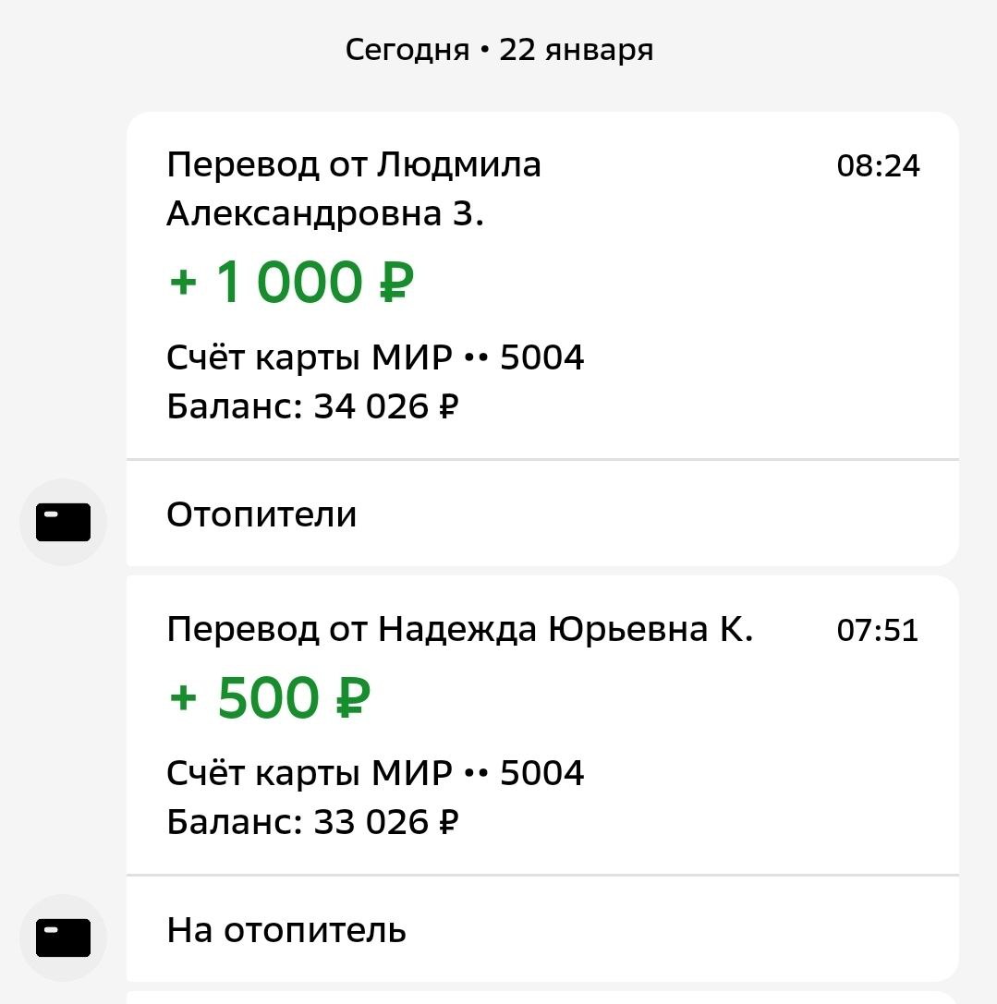Click balance line showing 34 026 ₽

point(312,406)
